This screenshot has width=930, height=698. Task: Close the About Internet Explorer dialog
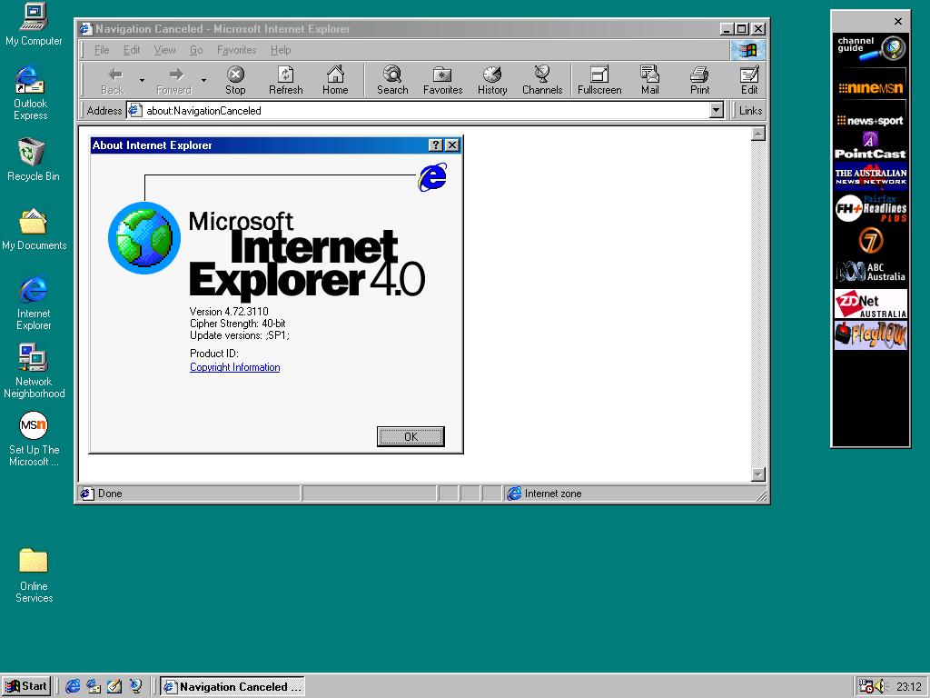click(452, 145)
